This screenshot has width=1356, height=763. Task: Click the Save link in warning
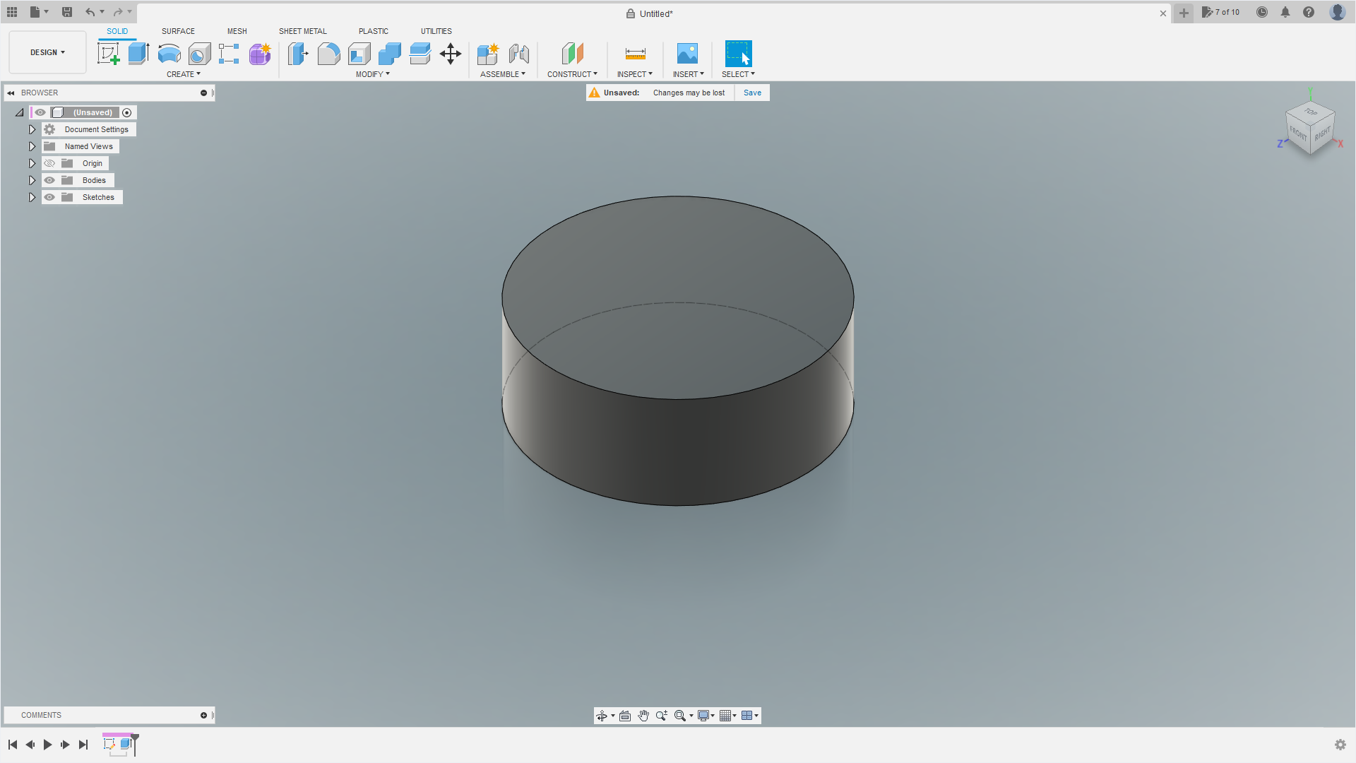point(752,93)
